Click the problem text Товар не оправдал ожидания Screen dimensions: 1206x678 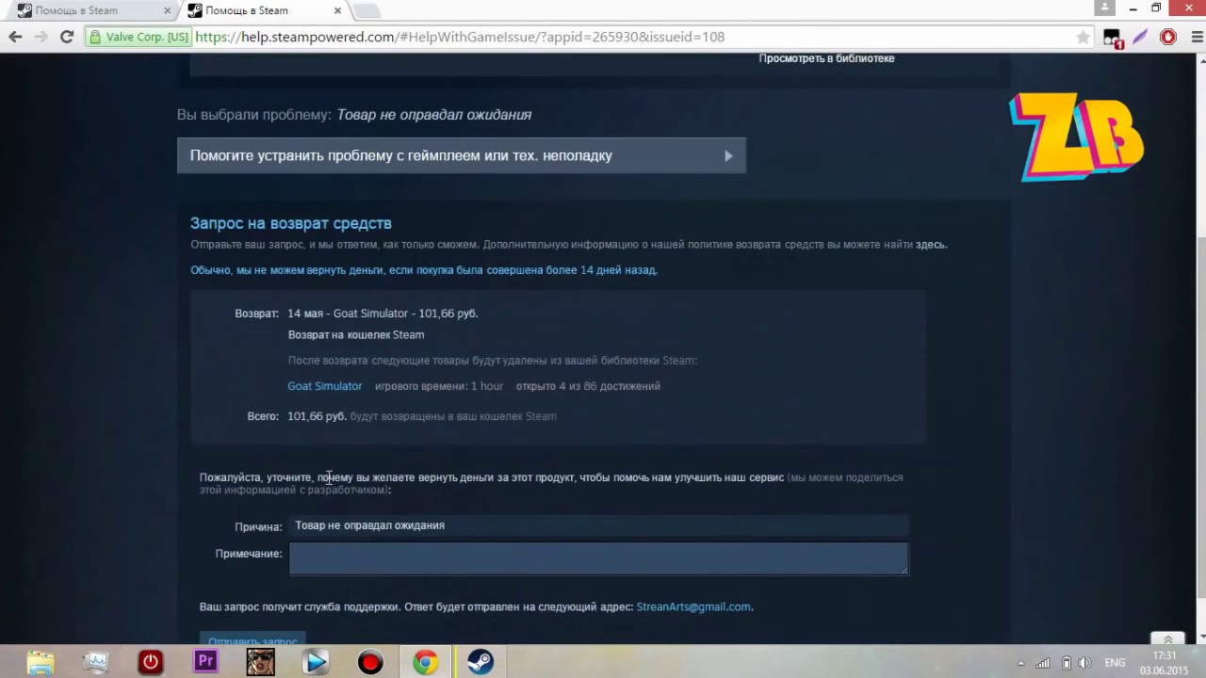[434, 115]
